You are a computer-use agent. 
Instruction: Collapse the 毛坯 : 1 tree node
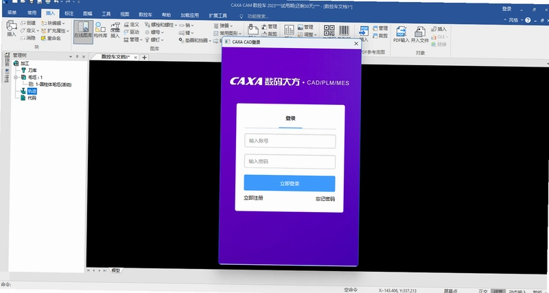click(x=15, y=78)
